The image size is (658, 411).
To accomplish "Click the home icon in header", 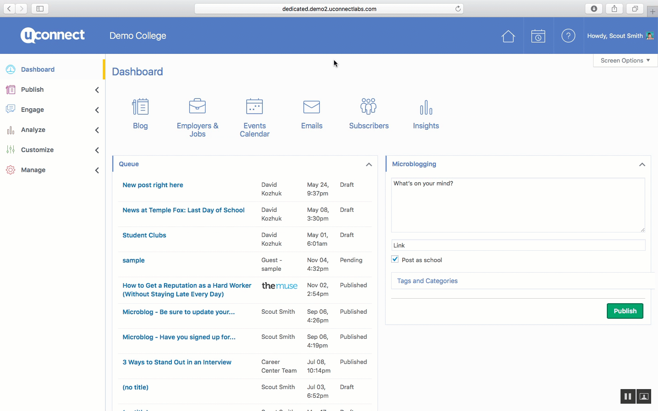I will (x=508, y=36).
